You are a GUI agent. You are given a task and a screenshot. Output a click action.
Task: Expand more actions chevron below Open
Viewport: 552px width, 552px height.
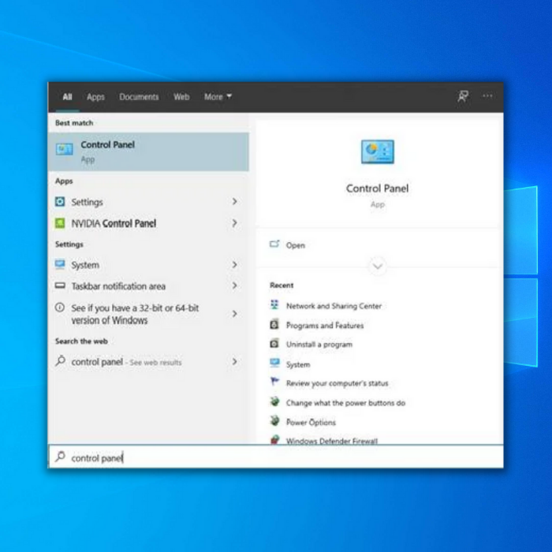[378, 267]
